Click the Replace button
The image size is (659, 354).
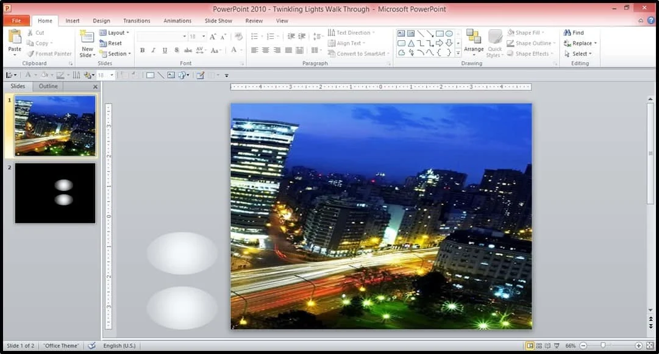point(580,43)
